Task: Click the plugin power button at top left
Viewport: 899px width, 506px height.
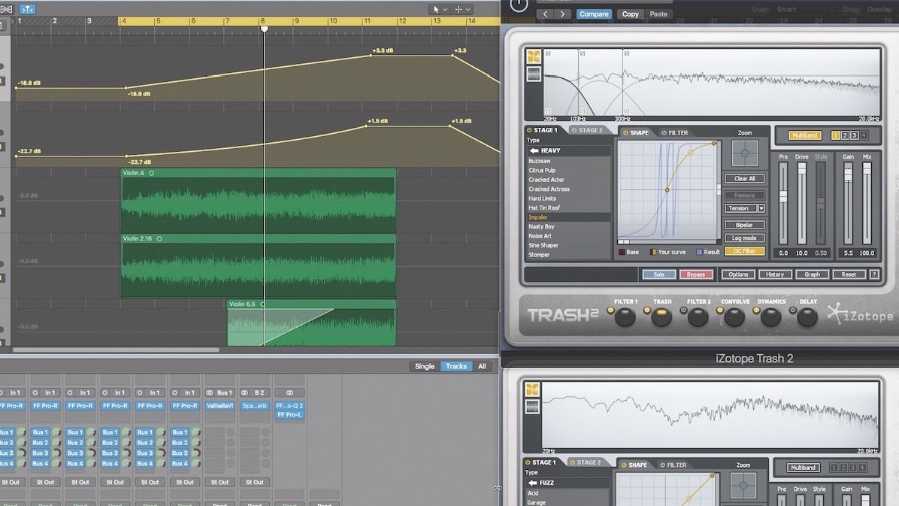Action: click(519, 6)
